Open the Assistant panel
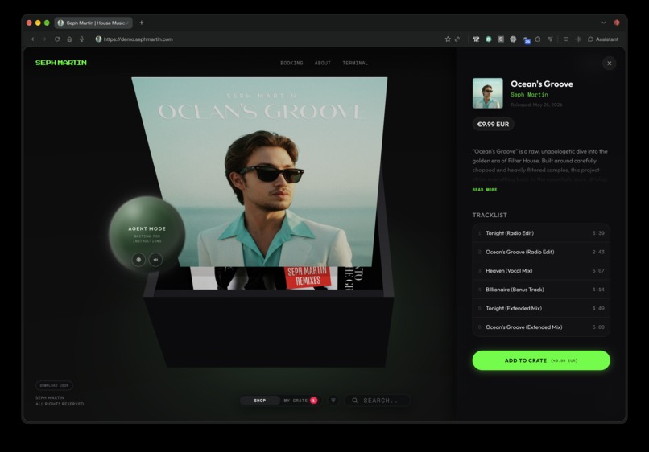 tap(603, 39)
